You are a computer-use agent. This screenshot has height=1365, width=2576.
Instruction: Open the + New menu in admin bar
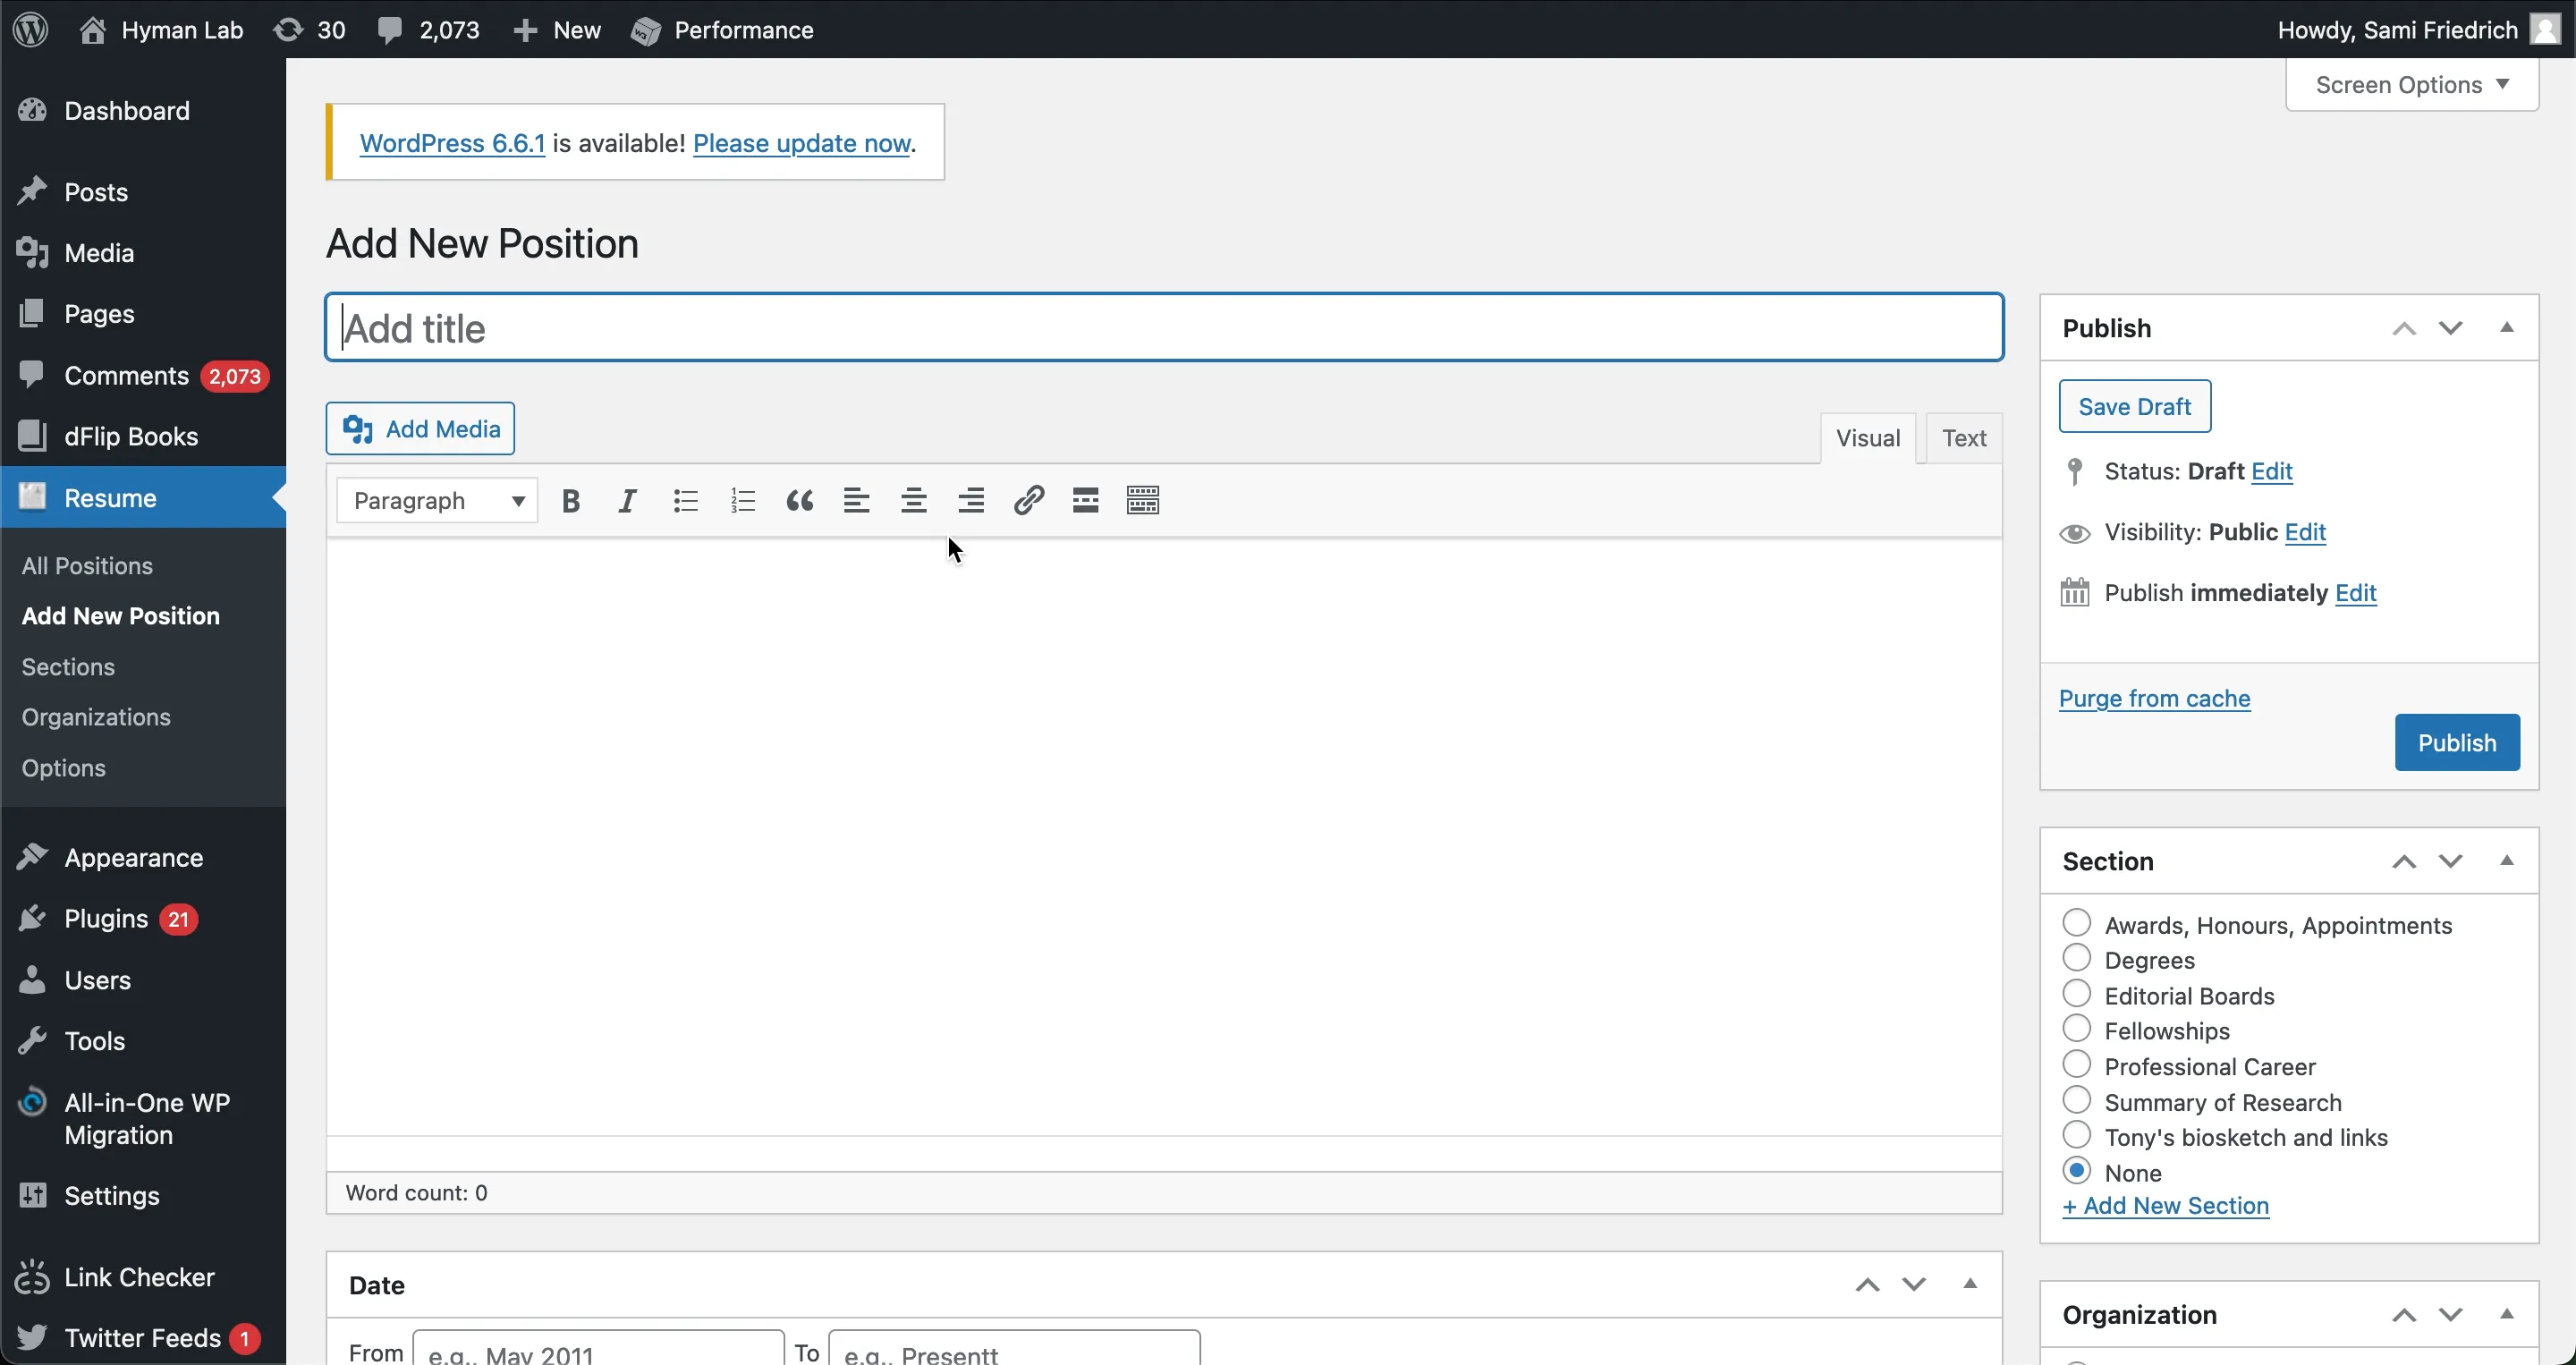pyautogui.click(x=556, y=30)
